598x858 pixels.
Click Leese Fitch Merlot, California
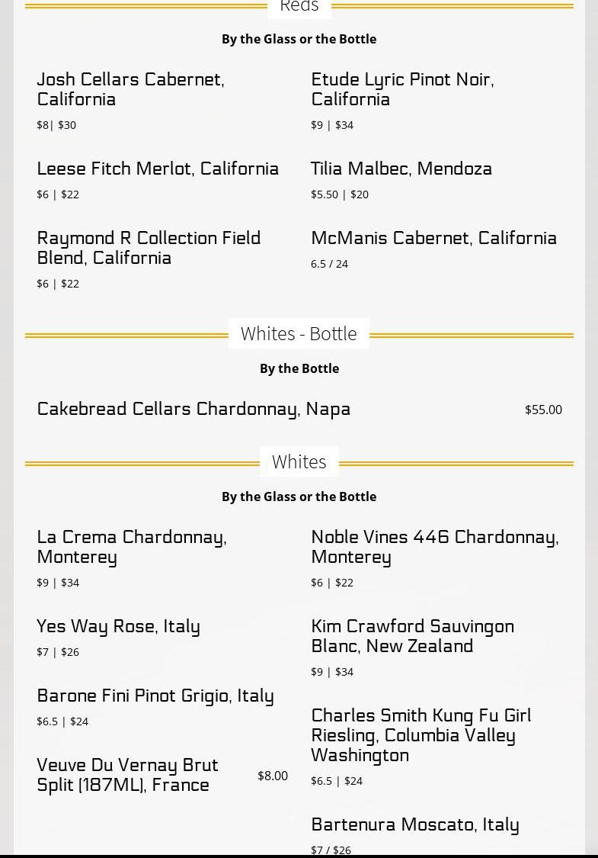pyautogui.click(x=158, y=169)
